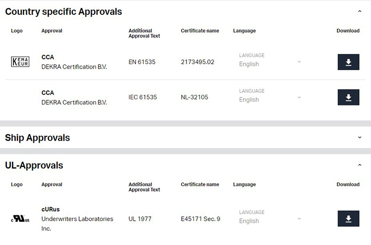This screenshot has width=371, height=245.
Task: Collapse the UL-Approvals section chevron
Action: coord(360,165)
